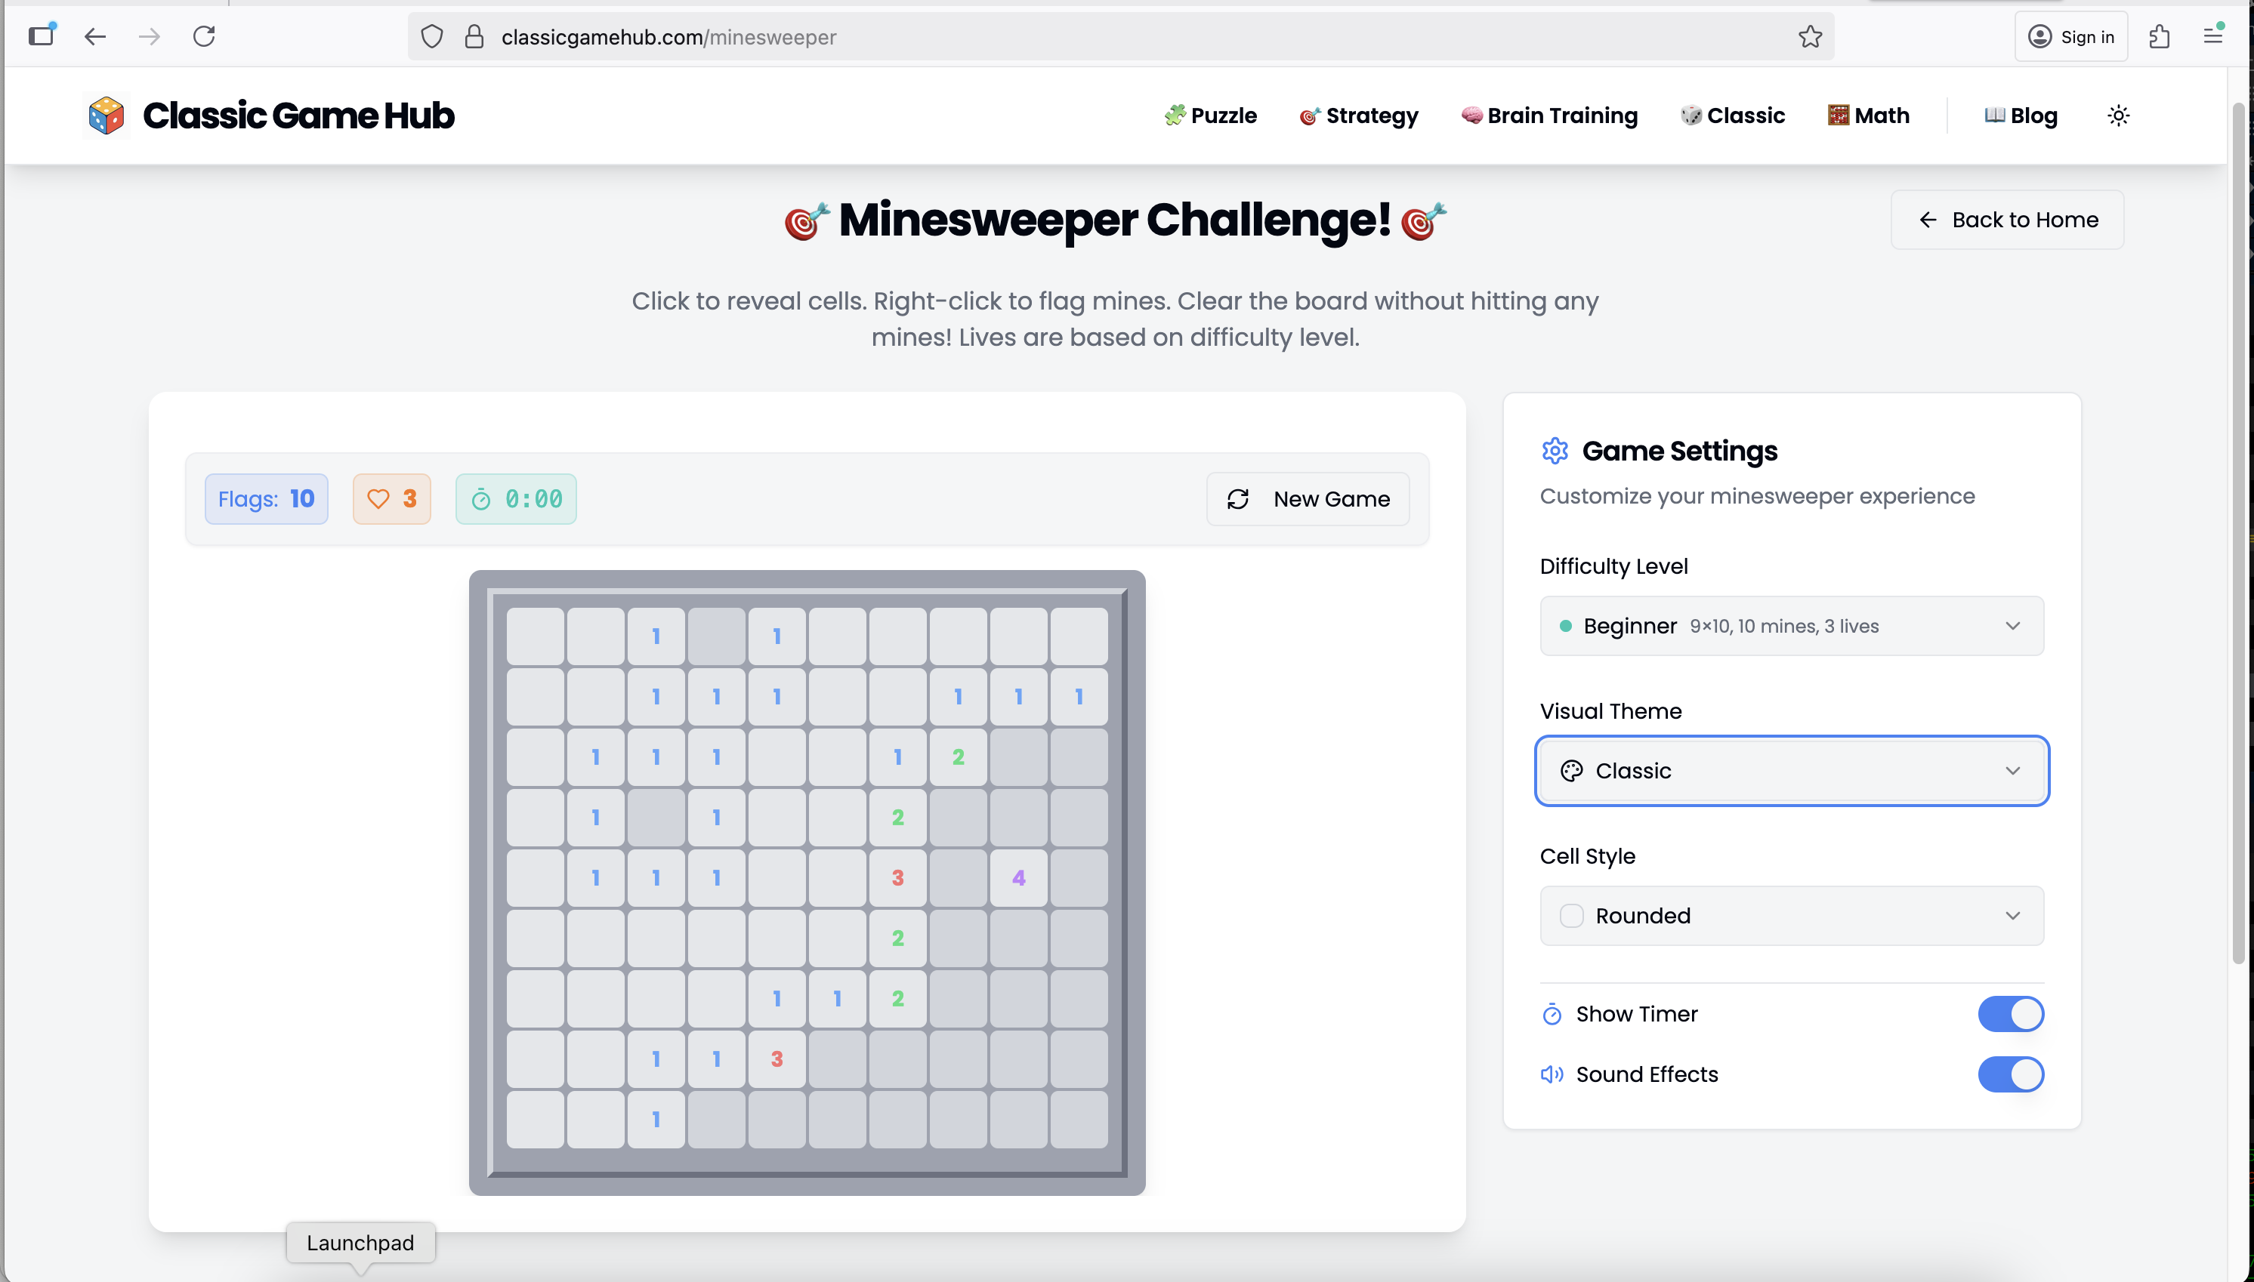This screenshot has width=2254, height=1282.
Task: Open the Cell Style Rounded dropdown
Action: [x=1791, y=916]
